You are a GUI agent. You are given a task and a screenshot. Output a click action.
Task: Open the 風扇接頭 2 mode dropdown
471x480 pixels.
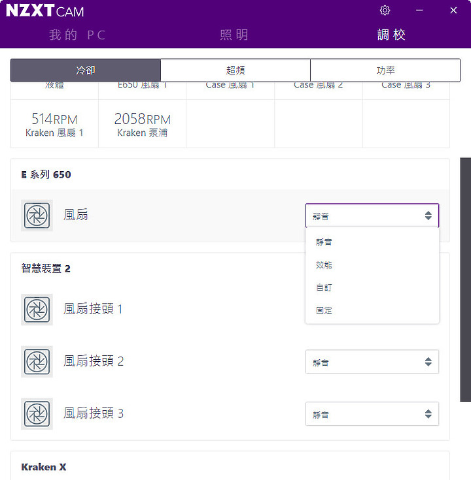point(372,362)
